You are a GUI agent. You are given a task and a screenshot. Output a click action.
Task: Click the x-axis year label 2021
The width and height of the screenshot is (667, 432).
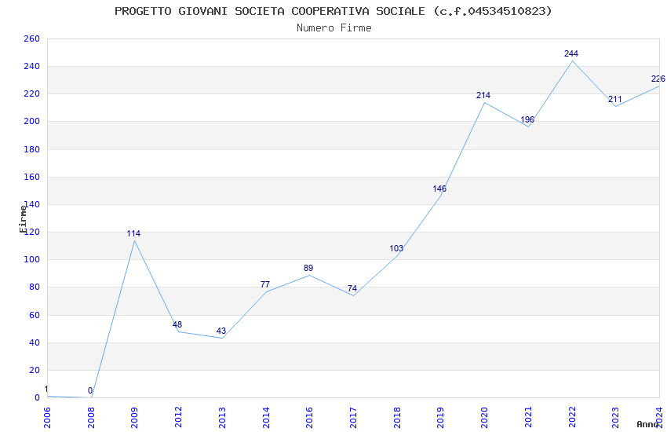click(x=528, y=417)
